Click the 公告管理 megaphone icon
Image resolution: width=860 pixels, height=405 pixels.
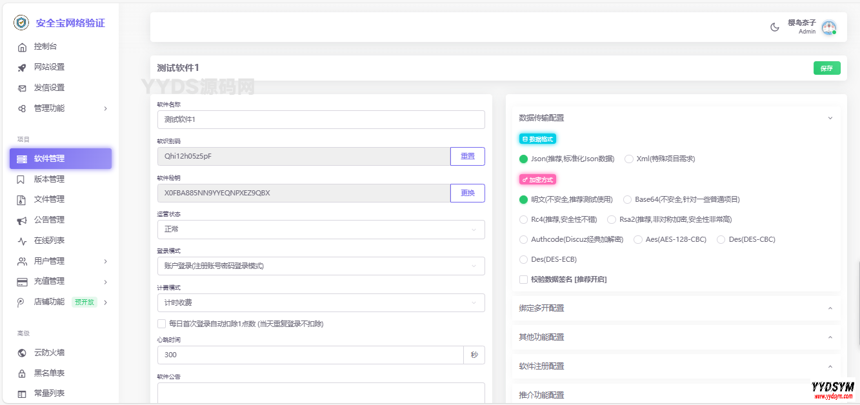(22, 220)
